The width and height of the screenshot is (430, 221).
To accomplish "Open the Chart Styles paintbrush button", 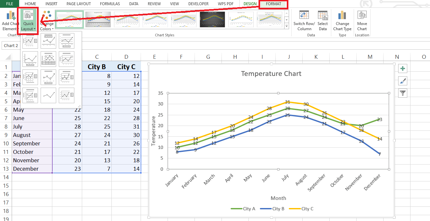I will pos(403,81).
